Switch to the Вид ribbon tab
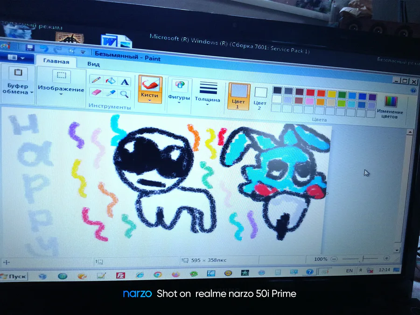This screenshot has width=420, height=315. click(93, 64)
